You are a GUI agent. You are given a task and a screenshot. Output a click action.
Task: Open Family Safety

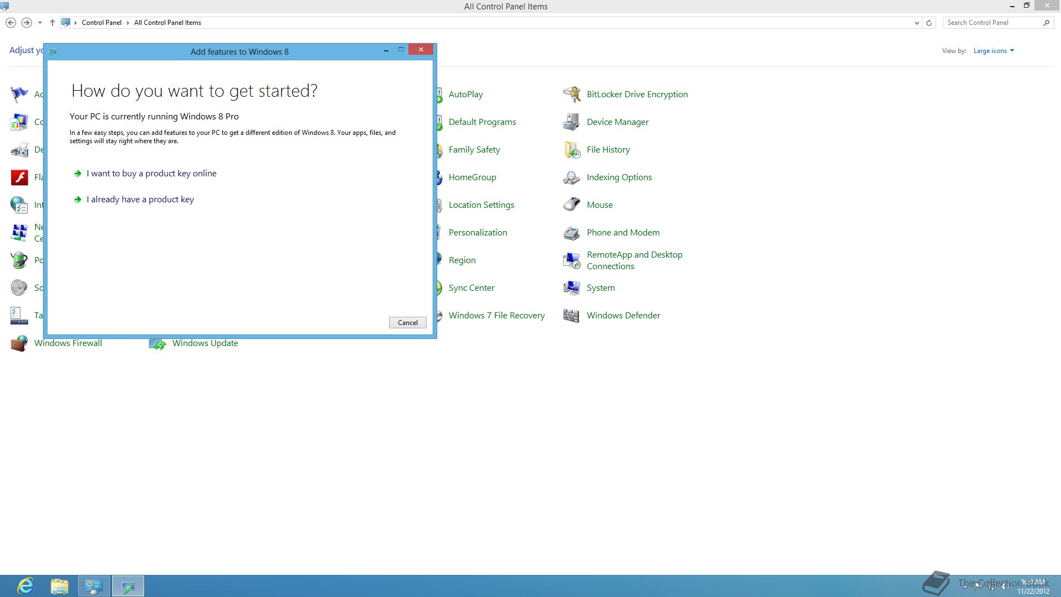coord(474,150)
